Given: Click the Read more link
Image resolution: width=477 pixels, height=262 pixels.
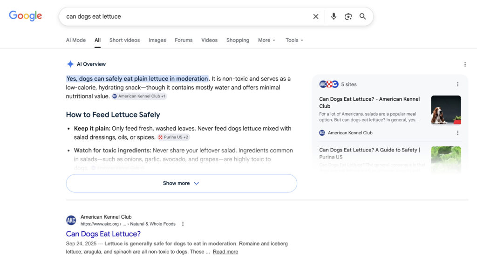Looking at the screenshot, I should point(225,252).
